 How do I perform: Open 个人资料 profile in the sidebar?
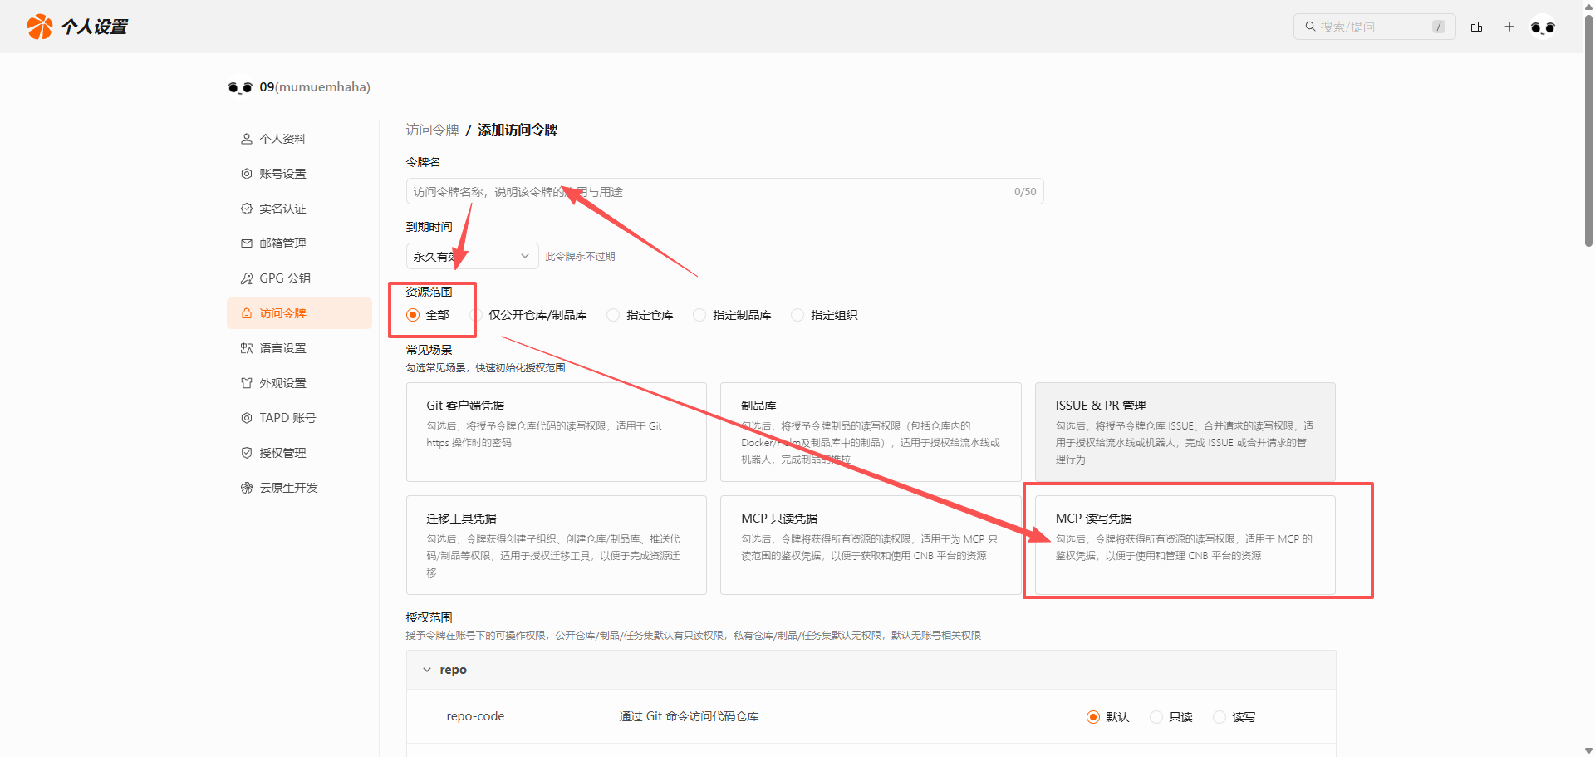coord(282,139)
